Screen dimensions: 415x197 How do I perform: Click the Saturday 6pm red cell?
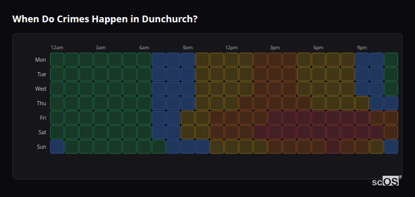click(x=319, y=132)
